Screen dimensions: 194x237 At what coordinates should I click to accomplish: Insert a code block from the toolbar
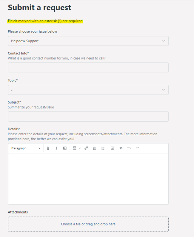point(75,148)
